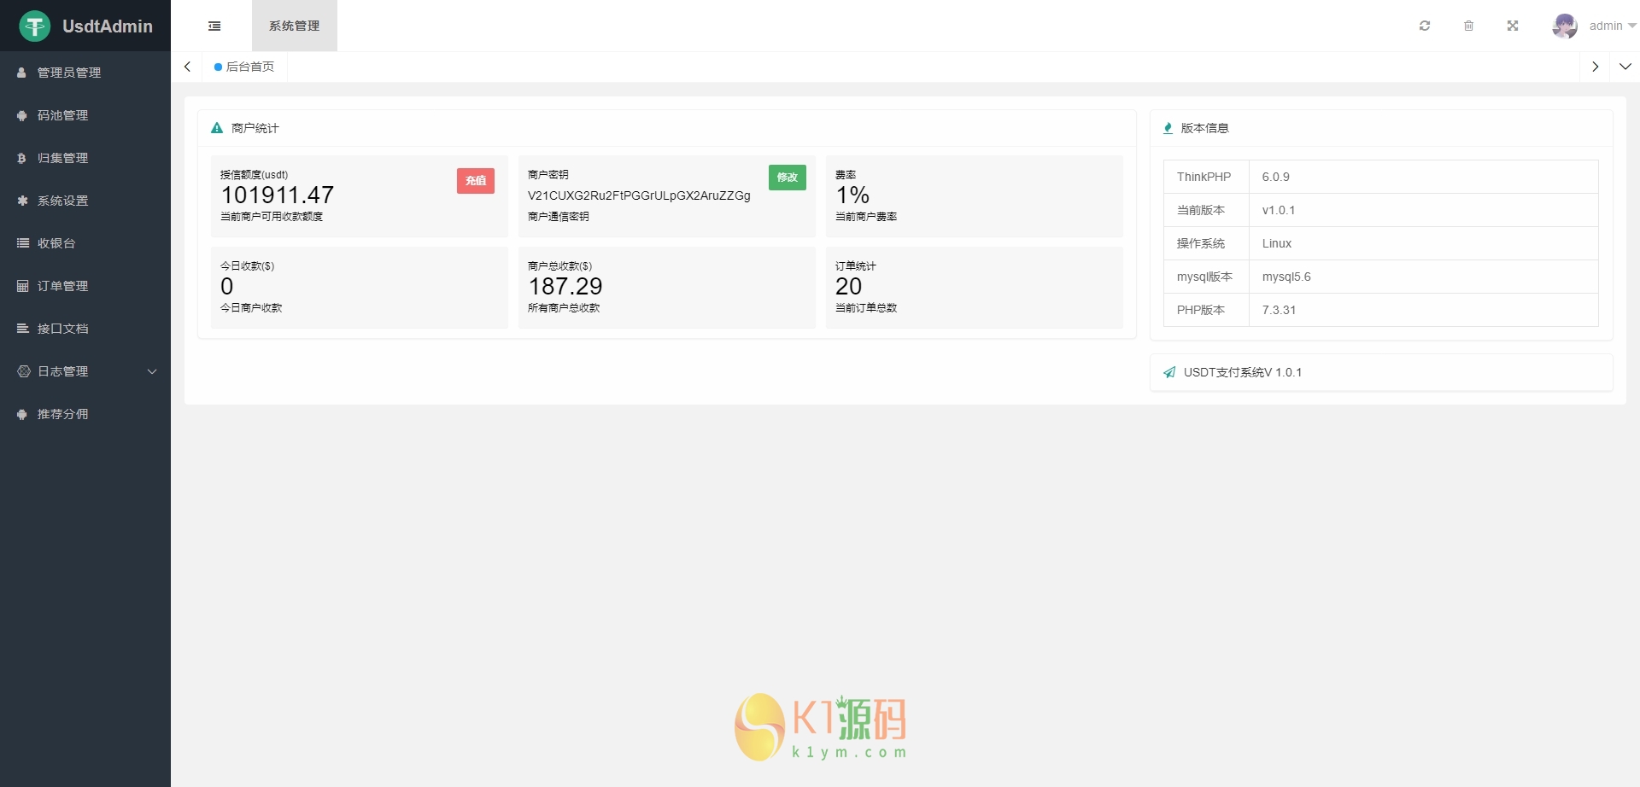Refresh the page using the top refresh icon
1640x787 pixels.
click(x=1425, y=26)
